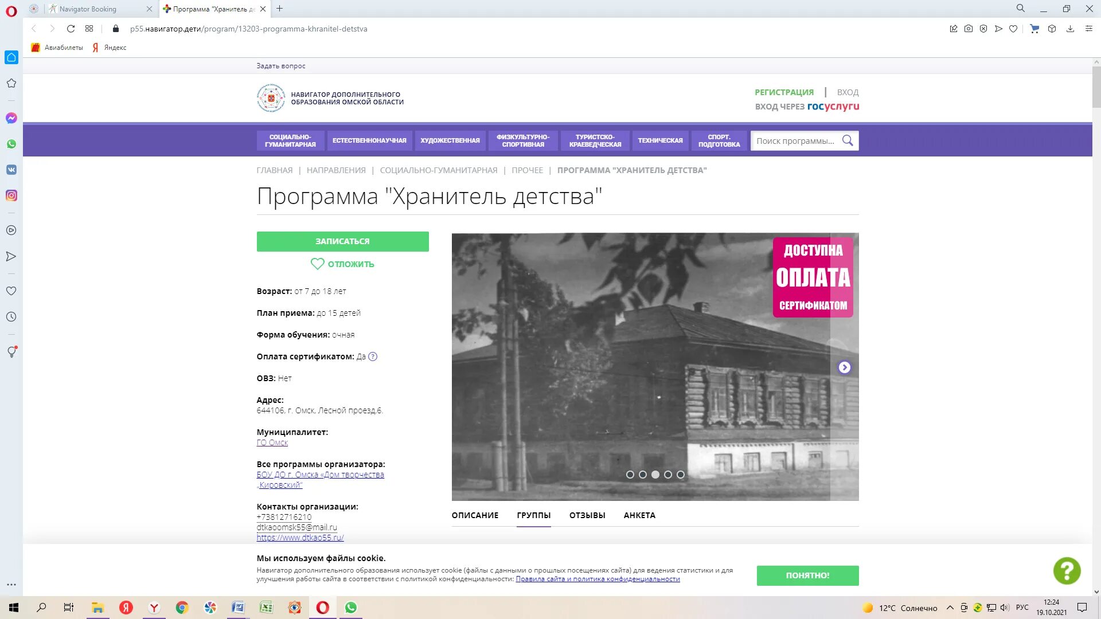Click the Понятно! cookie button
The height and width of the screenshot is (619, 1101).
point(807,575)
